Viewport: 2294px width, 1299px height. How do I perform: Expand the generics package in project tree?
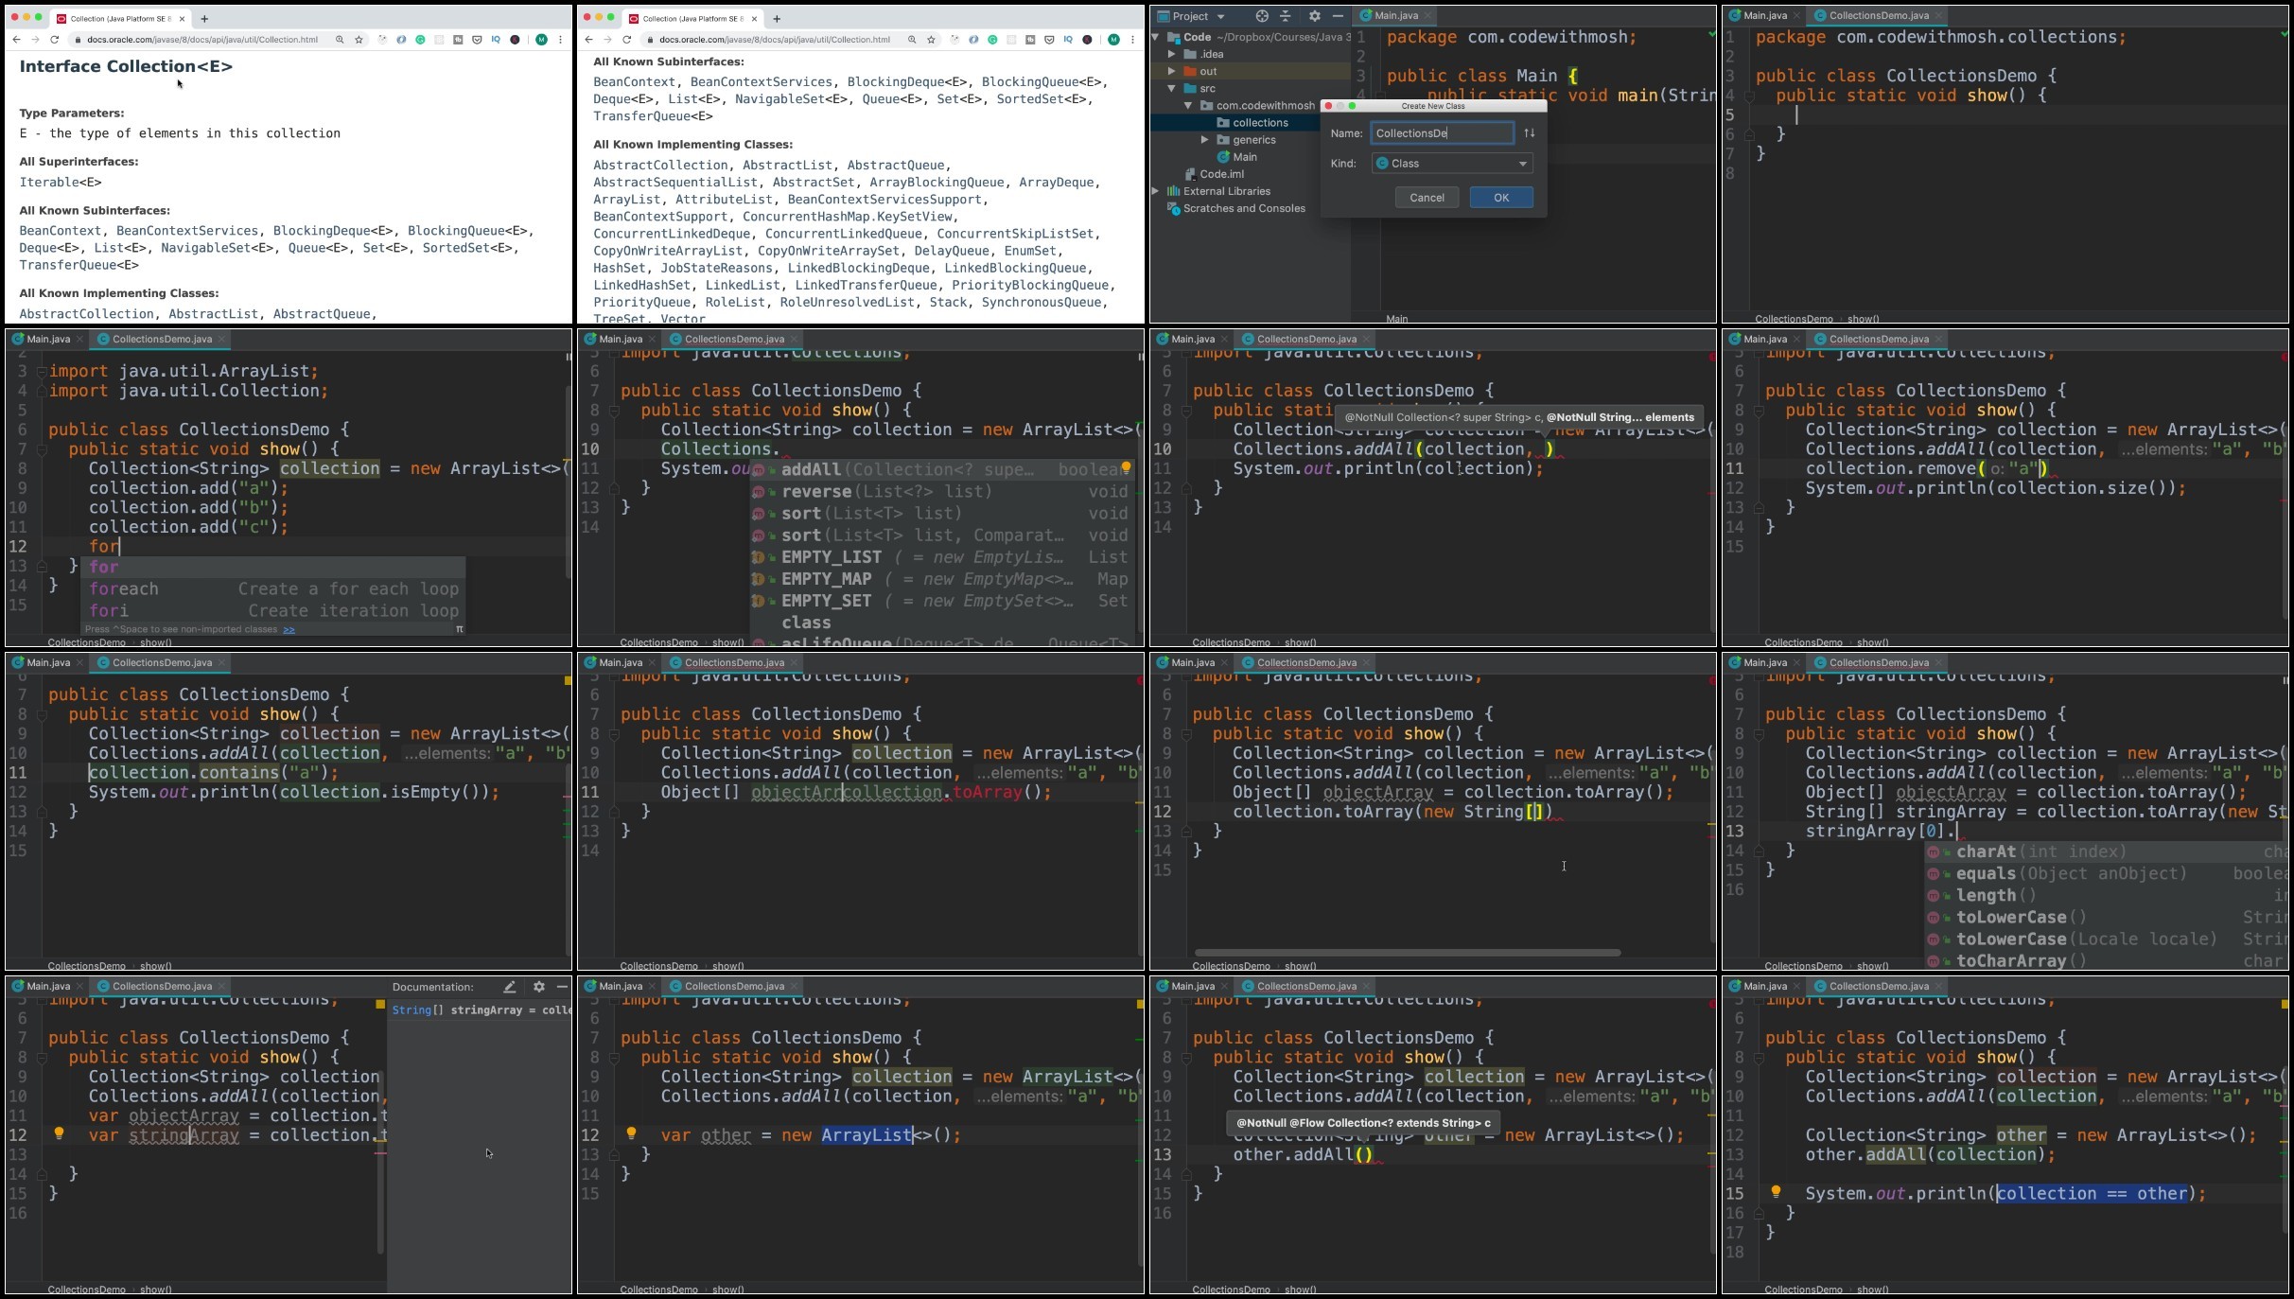click(x=1204, y=140)
